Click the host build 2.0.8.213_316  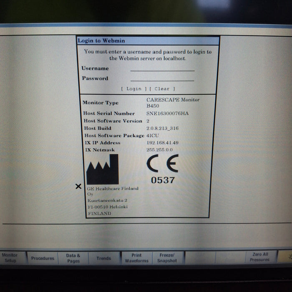(162, 128)
